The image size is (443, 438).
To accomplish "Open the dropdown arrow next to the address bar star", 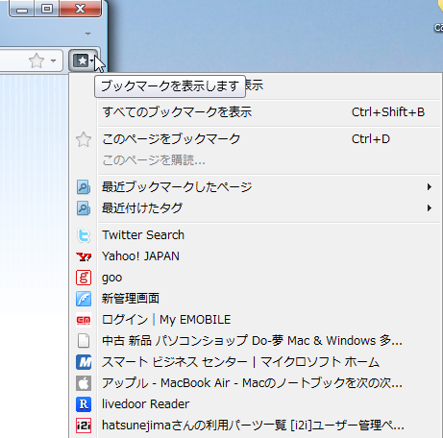I will (53, 61).
